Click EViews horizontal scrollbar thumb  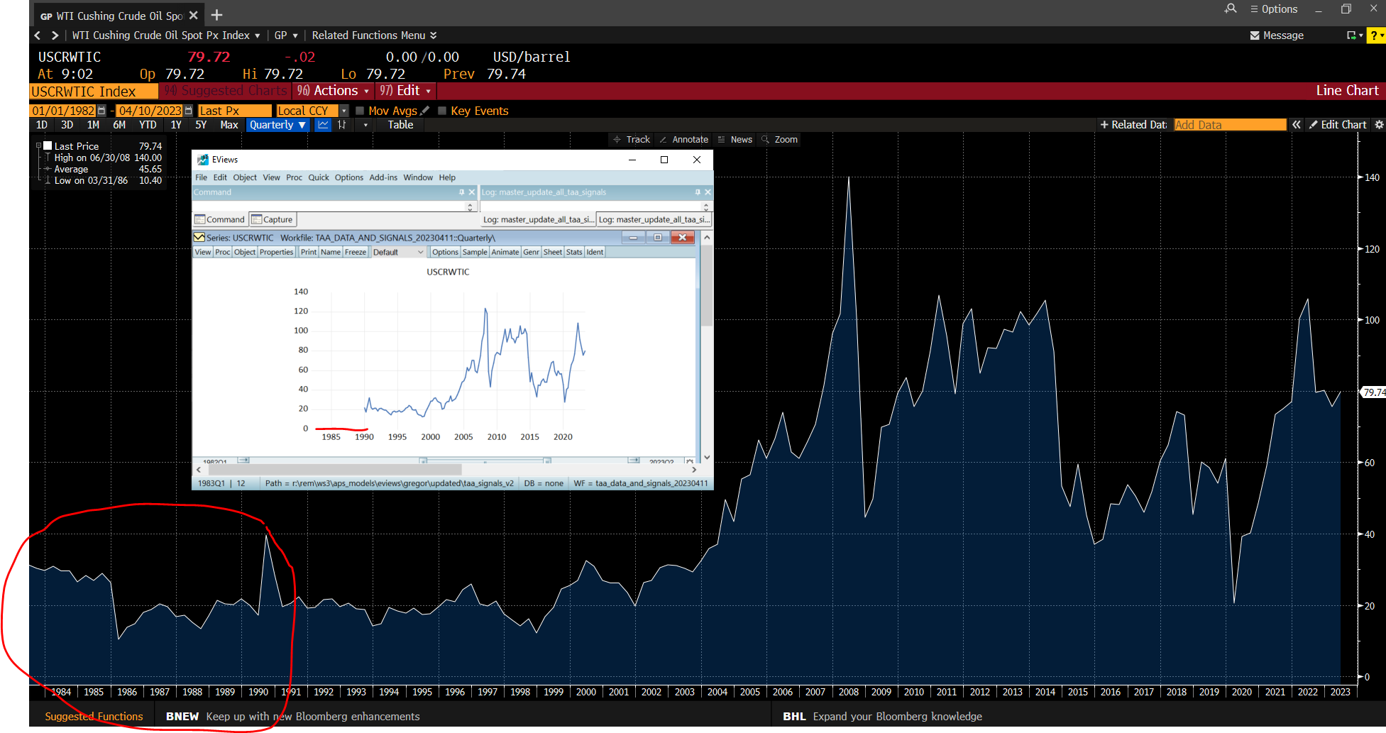pos(335,470)
